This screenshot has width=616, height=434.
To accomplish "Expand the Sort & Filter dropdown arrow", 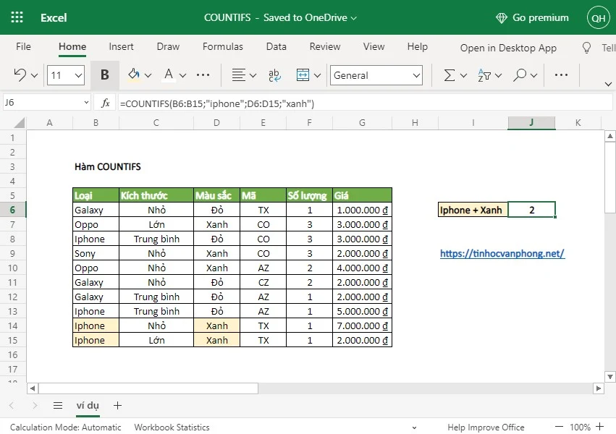I will (499, 75).
